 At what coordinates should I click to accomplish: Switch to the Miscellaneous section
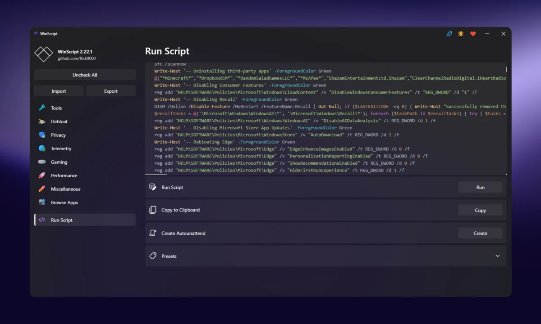[x=85, y=189]
